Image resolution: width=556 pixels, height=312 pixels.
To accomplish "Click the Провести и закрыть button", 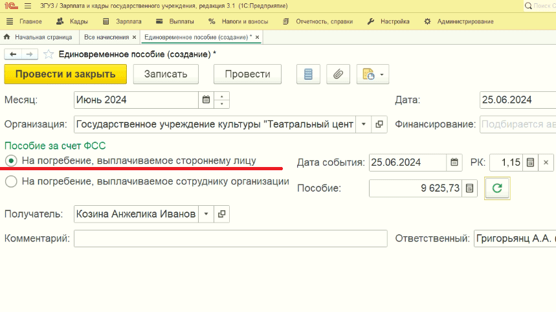I will click(x=65, y=74).
